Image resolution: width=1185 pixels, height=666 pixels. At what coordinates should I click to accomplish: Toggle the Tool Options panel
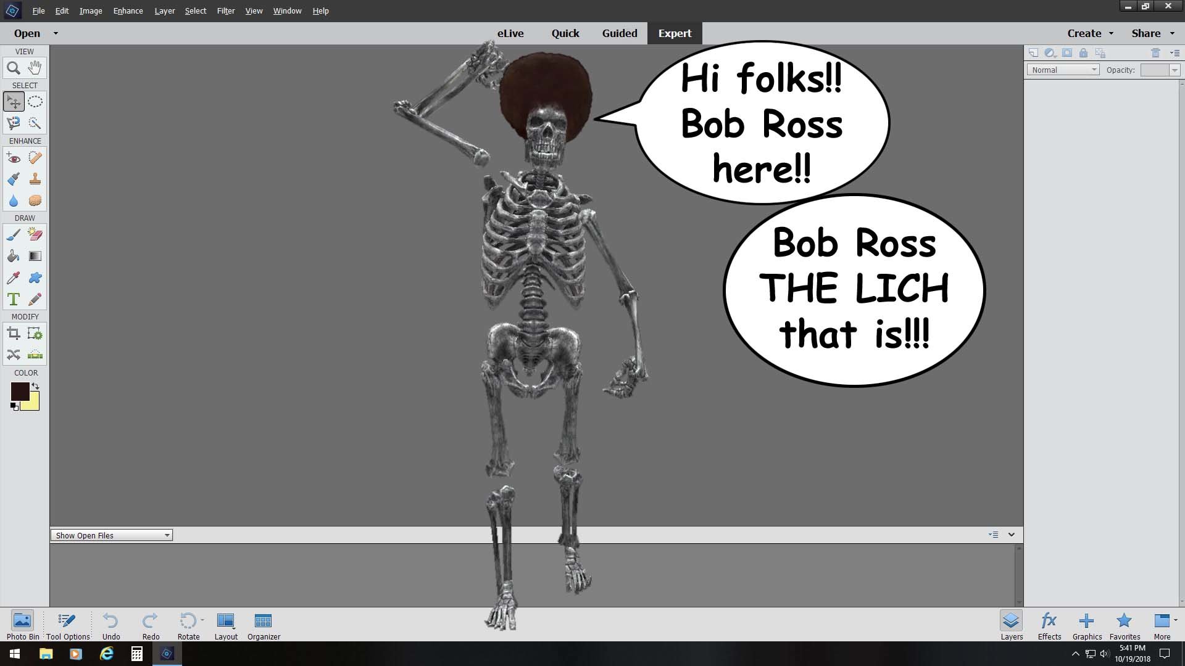[68, 625]
